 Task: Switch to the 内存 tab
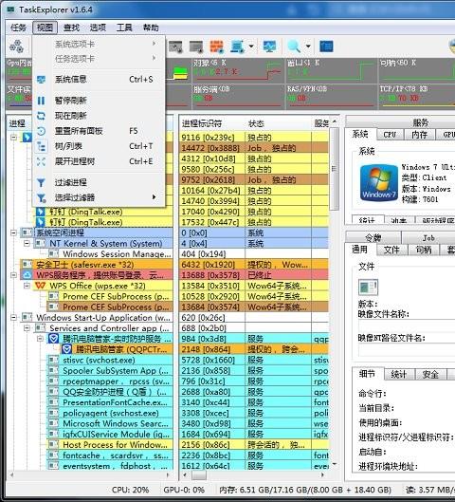coord(420,135)
